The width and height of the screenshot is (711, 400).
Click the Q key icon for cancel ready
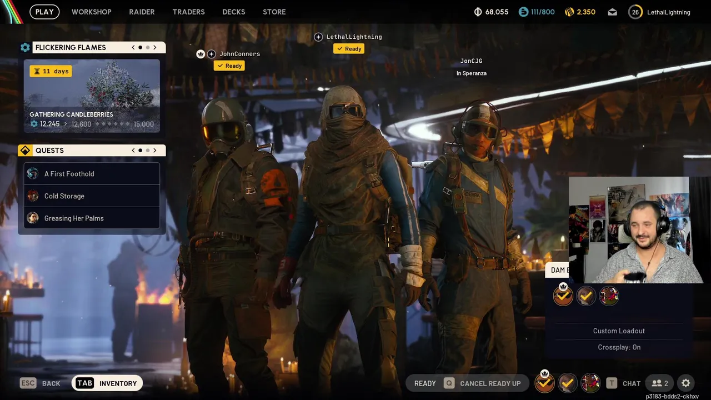point(449,383)
